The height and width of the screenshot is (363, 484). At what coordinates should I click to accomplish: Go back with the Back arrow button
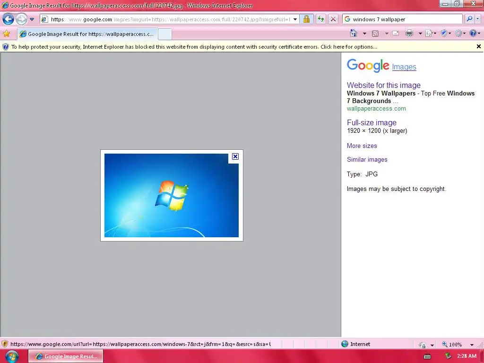[9, 19]
